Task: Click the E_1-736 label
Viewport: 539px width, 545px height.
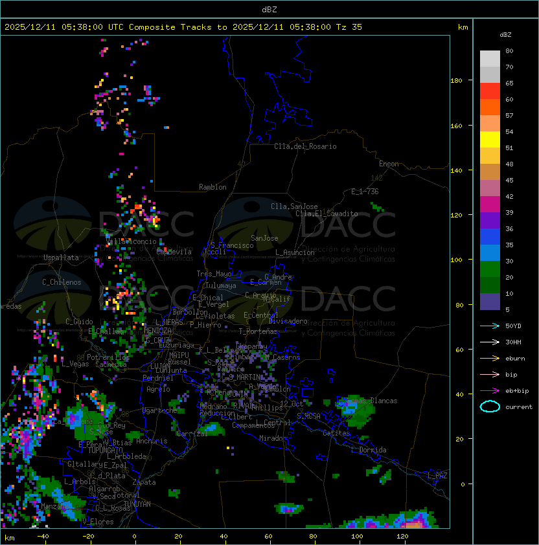Action: click(x=365, y=192)
